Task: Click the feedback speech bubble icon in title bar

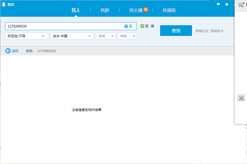Action: coord(218,4)
